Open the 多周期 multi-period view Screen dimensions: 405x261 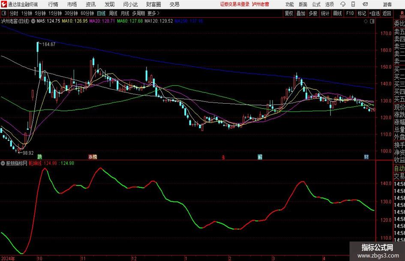138,13
